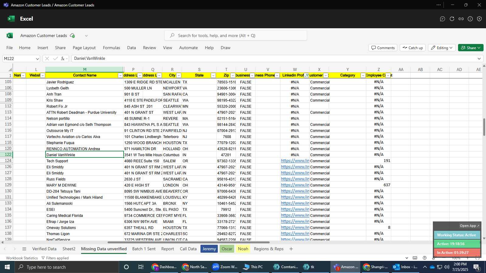Click the Filters applied status text

pyautogui.click(x=55, y=258)
